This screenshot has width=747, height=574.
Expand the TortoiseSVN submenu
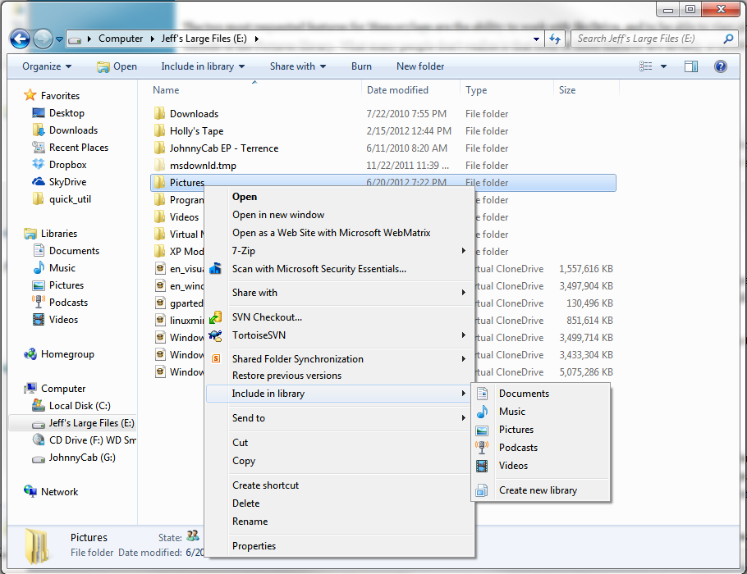(339, 335)
